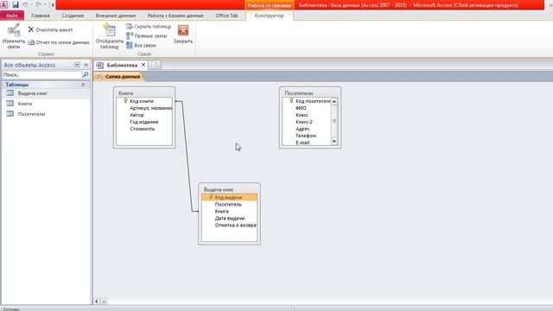Switch to the Создание ribbon tab

73,16
